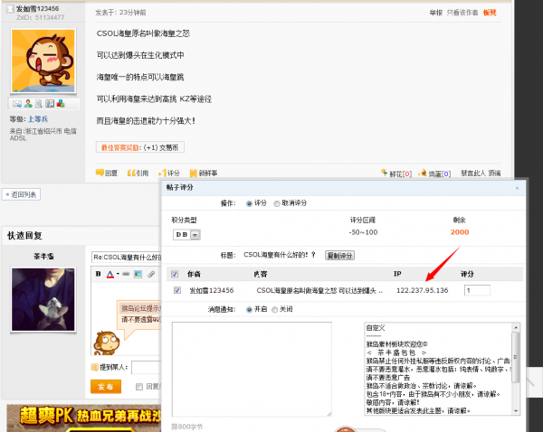
Task: Close the 帖子评分 dialog
Action: pos(517,188)
